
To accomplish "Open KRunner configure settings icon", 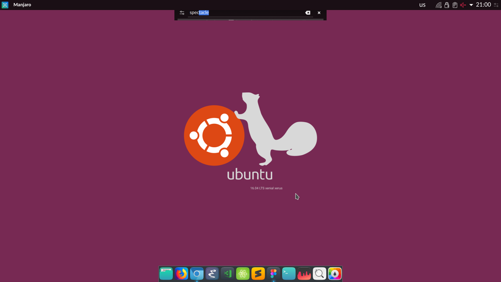I will (182, 13).
